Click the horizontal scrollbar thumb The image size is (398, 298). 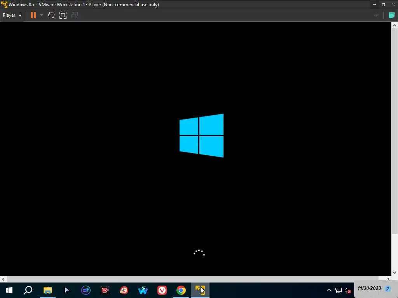(192, 279)
